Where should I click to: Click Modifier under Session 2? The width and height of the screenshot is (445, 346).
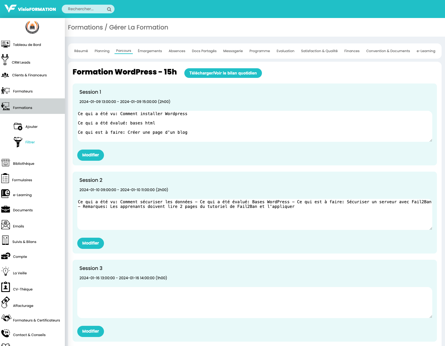(91, 243)
